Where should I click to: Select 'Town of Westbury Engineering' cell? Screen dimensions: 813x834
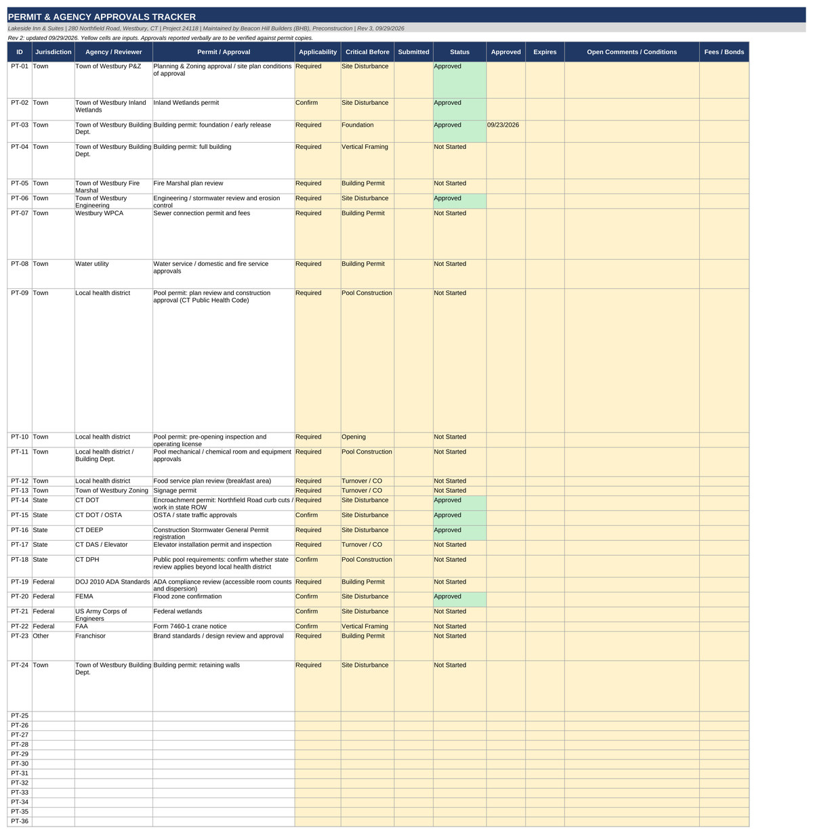[x=114, y=201]
